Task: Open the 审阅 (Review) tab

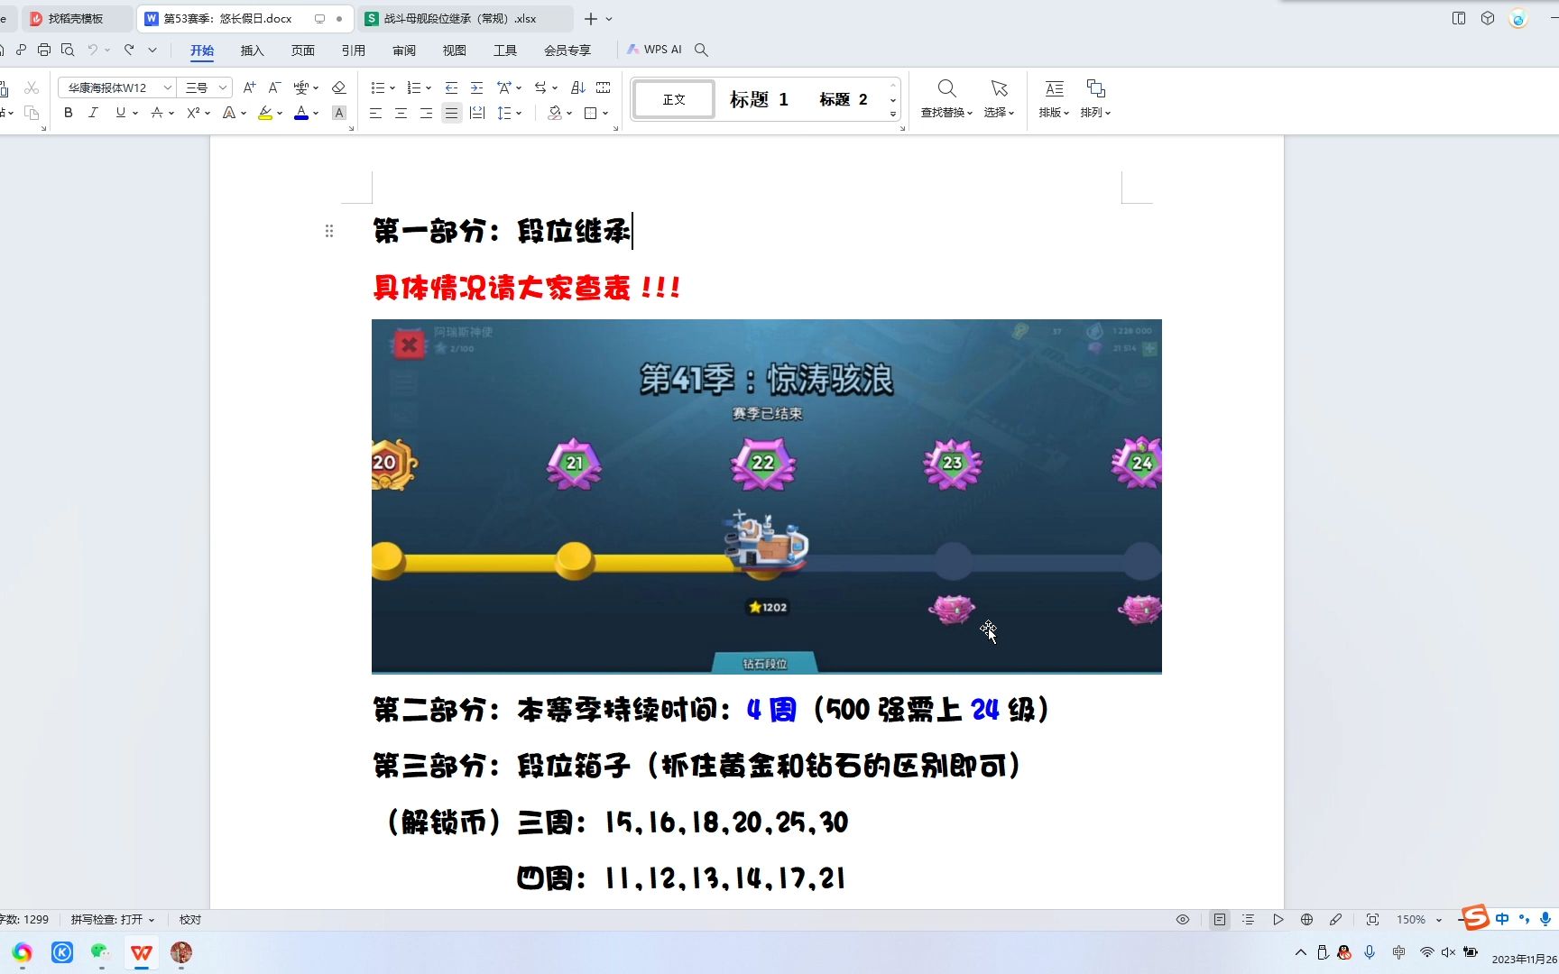Action: [x=404, y=51]
